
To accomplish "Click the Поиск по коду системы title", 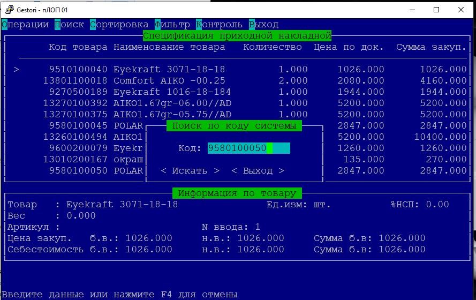I will tap(234, 126).
